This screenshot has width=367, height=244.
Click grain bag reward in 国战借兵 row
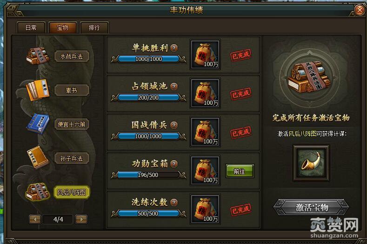205,132
